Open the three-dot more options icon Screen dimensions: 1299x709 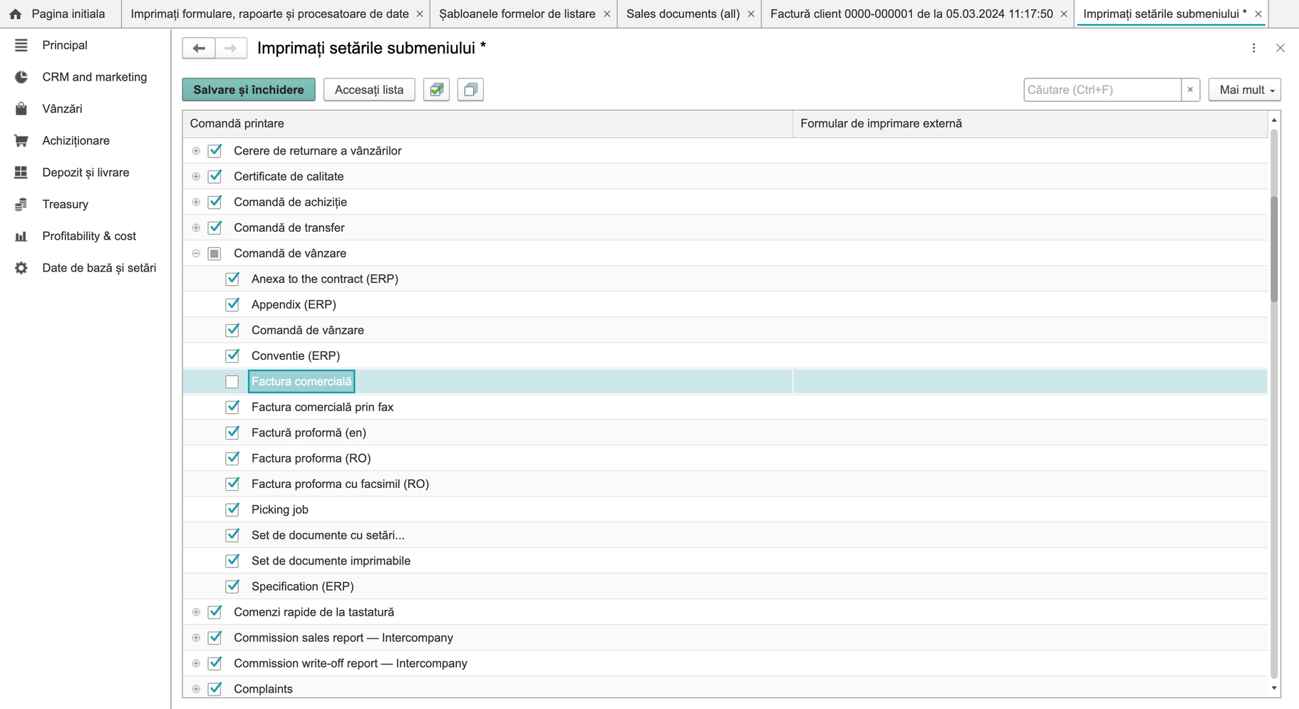(x=1254, y=48)
